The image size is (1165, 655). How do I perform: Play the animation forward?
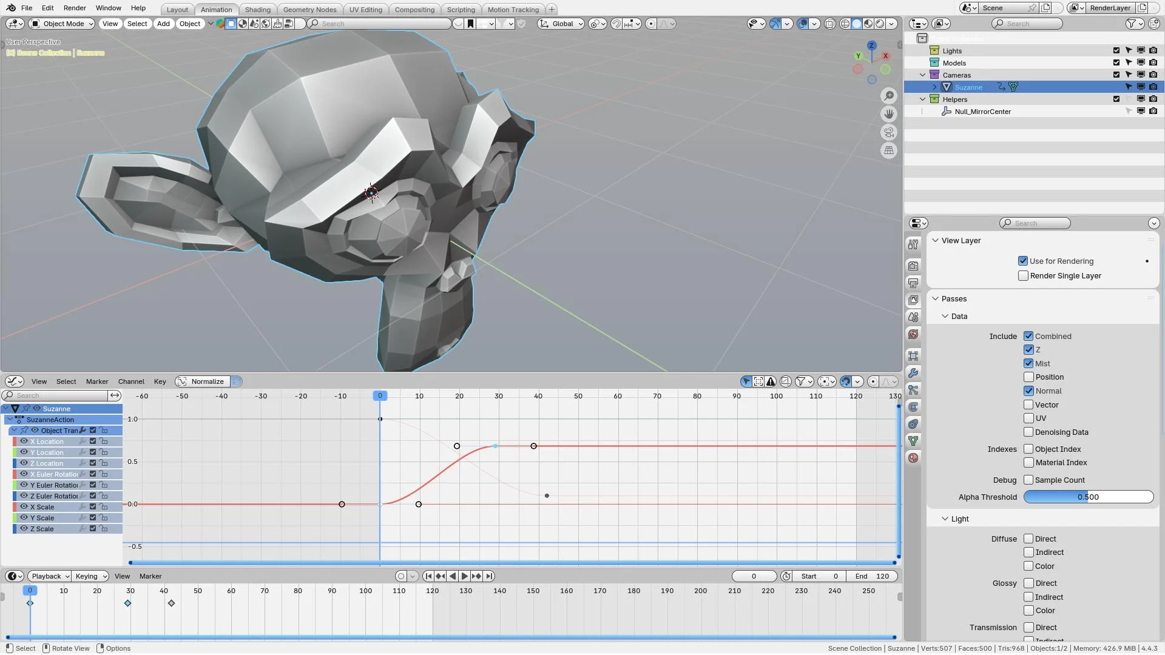coord(465,576)
